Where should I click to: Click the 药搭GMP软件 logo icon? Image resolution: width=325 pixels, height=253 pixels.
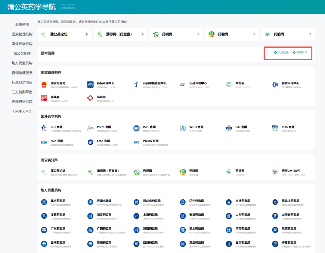click(275, 172)
